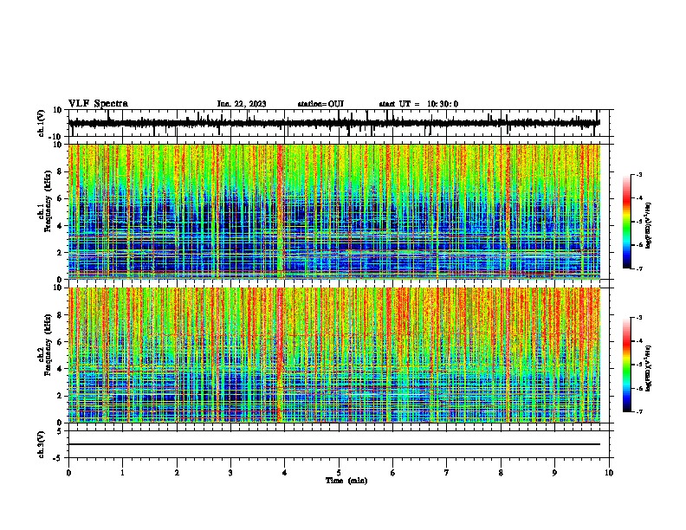Click the time-axis tick label '7'
This screenshot has width=686, height=530.
point(447,473)
